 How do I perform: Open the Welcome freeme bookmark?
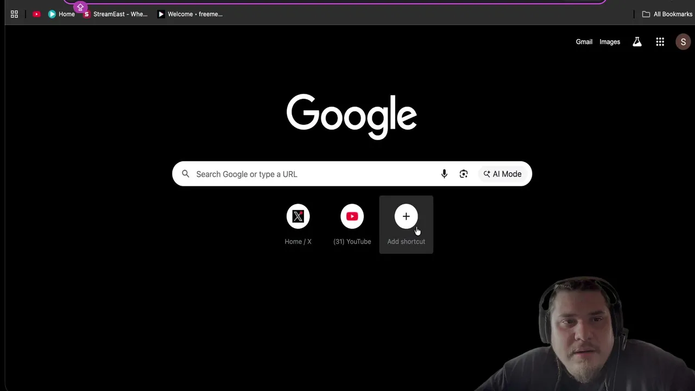click(190, 14)
